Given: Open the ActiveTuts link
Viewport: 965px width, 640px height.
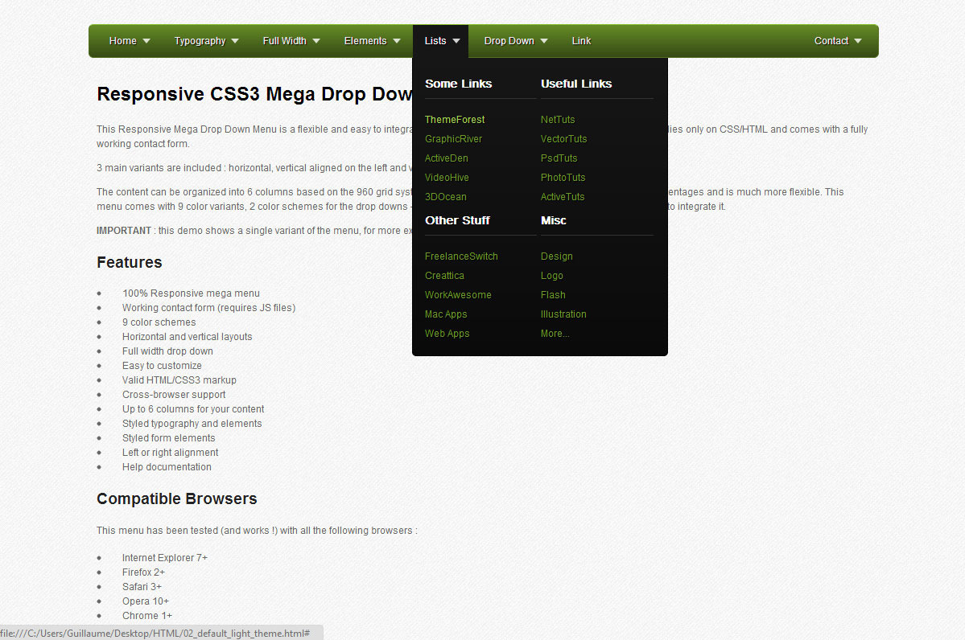Looking at the screenshot, I should pos(563,197).
